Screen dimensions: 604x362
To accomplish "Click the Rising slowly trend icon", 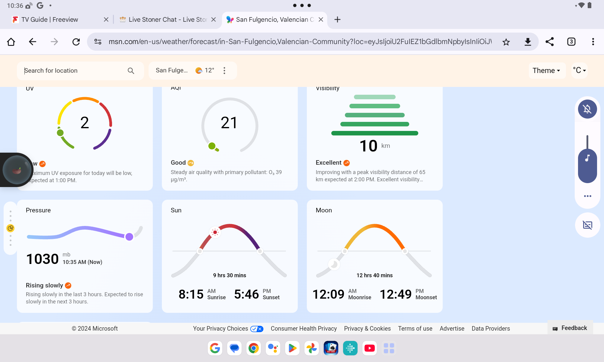I will [68, 285].
